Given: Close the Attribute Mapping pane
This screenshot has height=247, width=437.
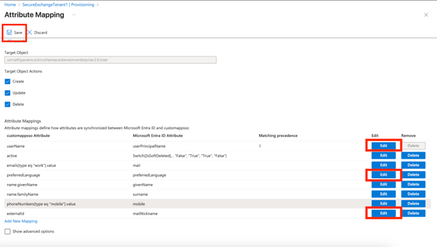Looking at the screenshot, I should click(x=426, y=15).
